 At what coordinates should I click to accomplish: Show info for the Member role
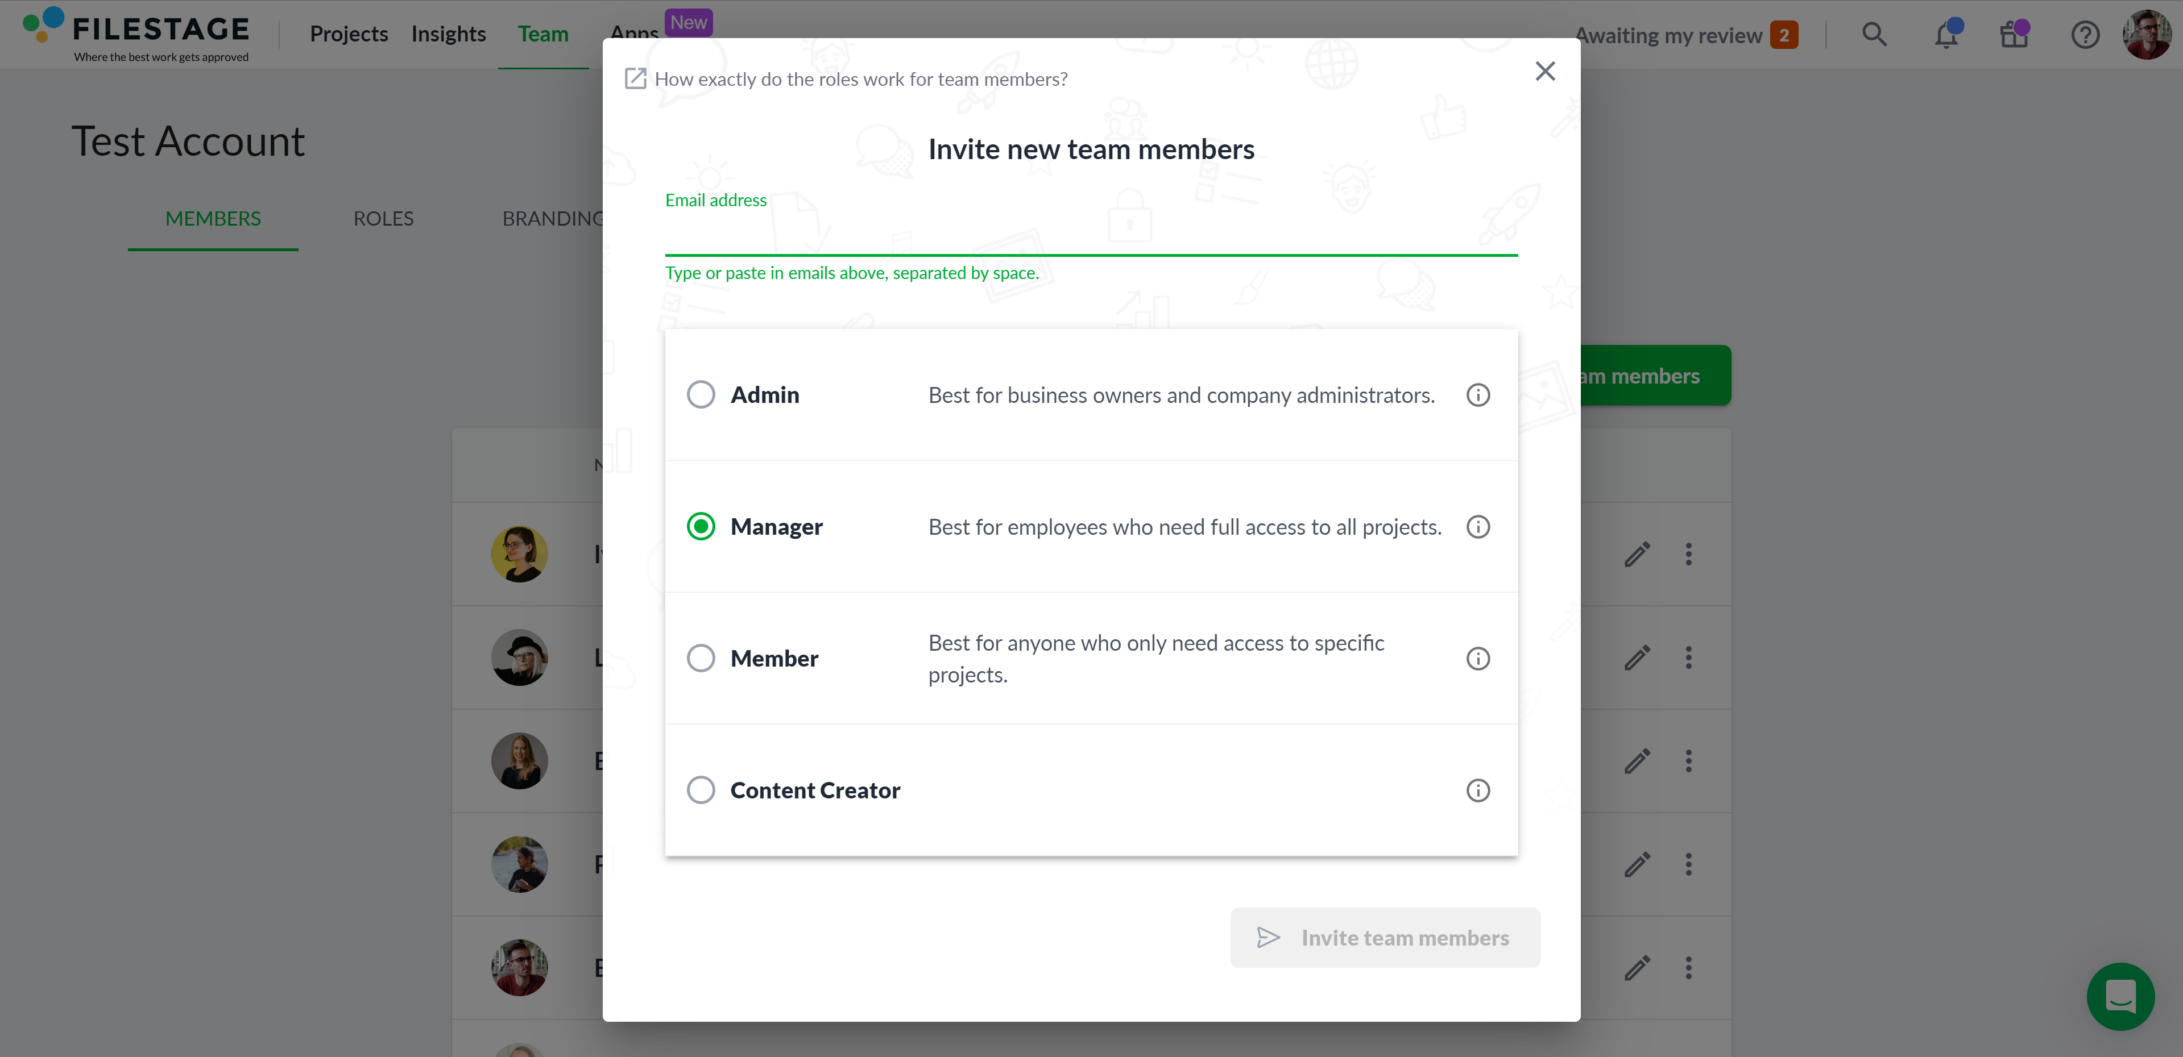click(1478, 658)
